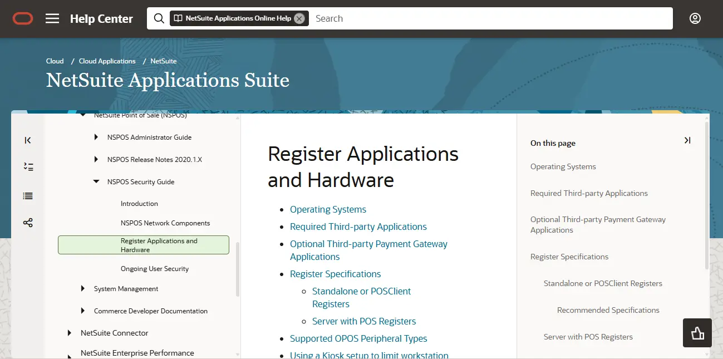Follow the Operating Systems article link
Screen dimensions: 723x359
pyautogui.click(x=328, y=209)
